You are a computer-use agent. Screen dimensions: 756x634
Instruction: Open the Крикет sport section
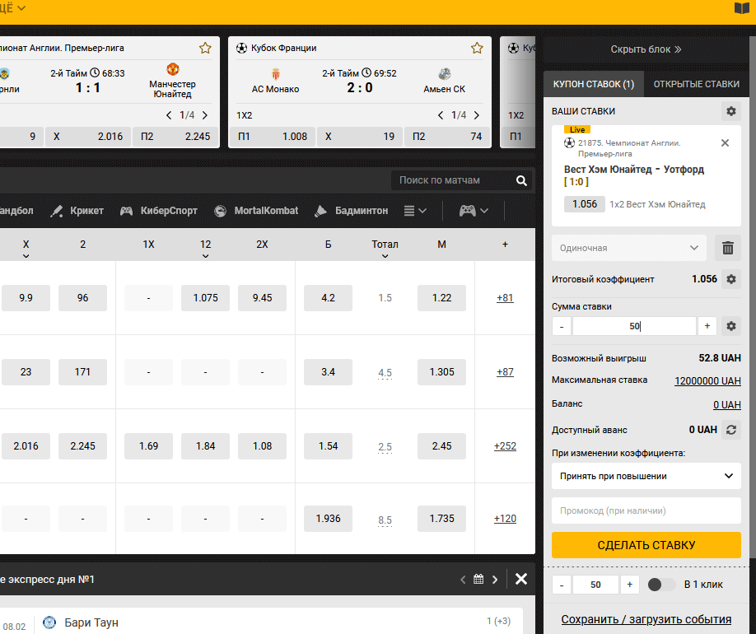77,211
